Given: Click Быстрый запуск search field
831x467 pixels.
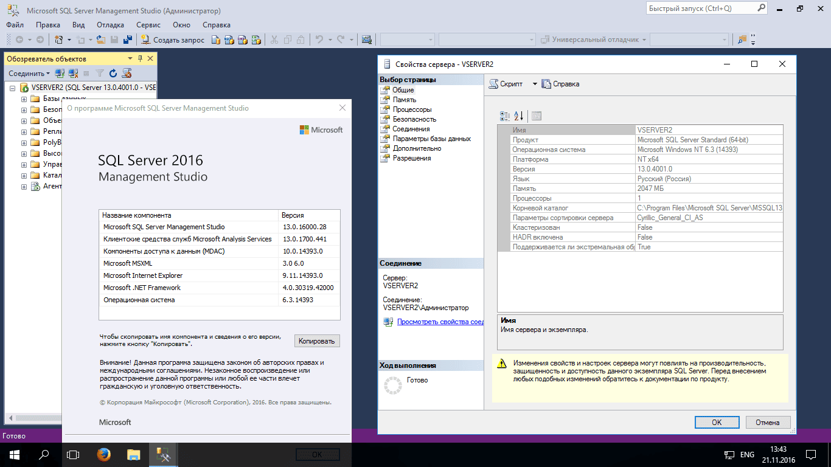Looking at the screenshot, I should (x=706, y=9).
